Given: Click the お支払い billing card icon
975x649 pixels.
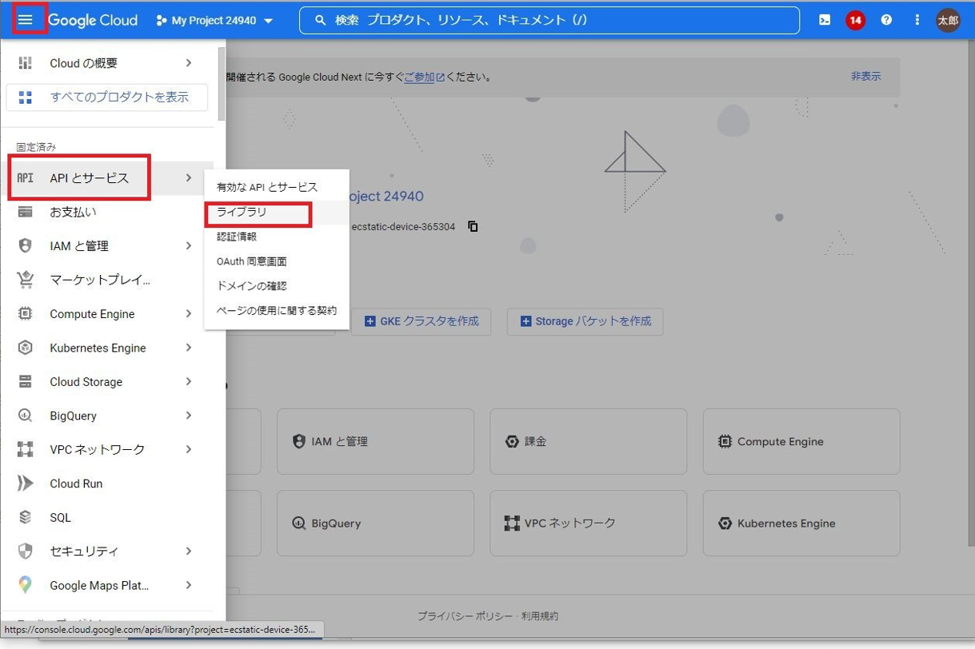Looking at the screenshot, I should click(x=26, y=212).
